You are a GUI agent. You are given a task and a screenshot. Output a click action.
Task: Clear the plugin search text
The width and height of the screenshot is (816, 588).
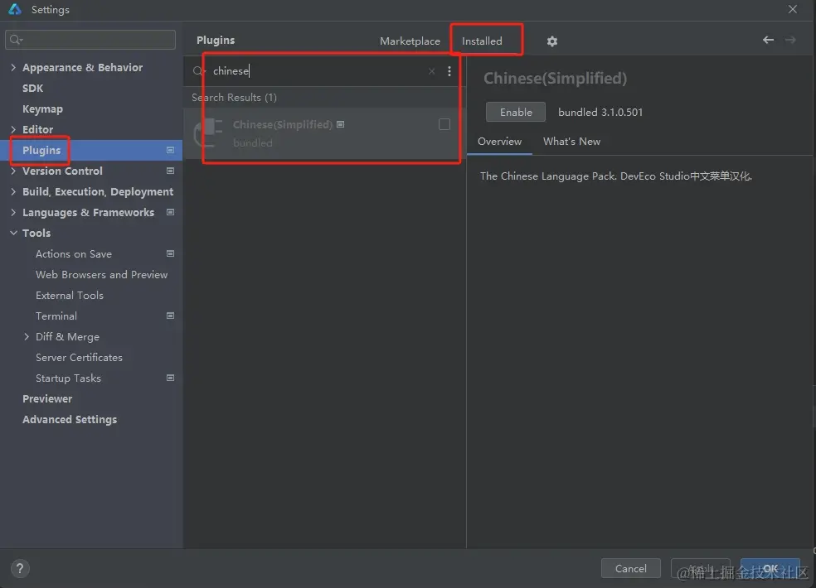(x=431, y=71)
